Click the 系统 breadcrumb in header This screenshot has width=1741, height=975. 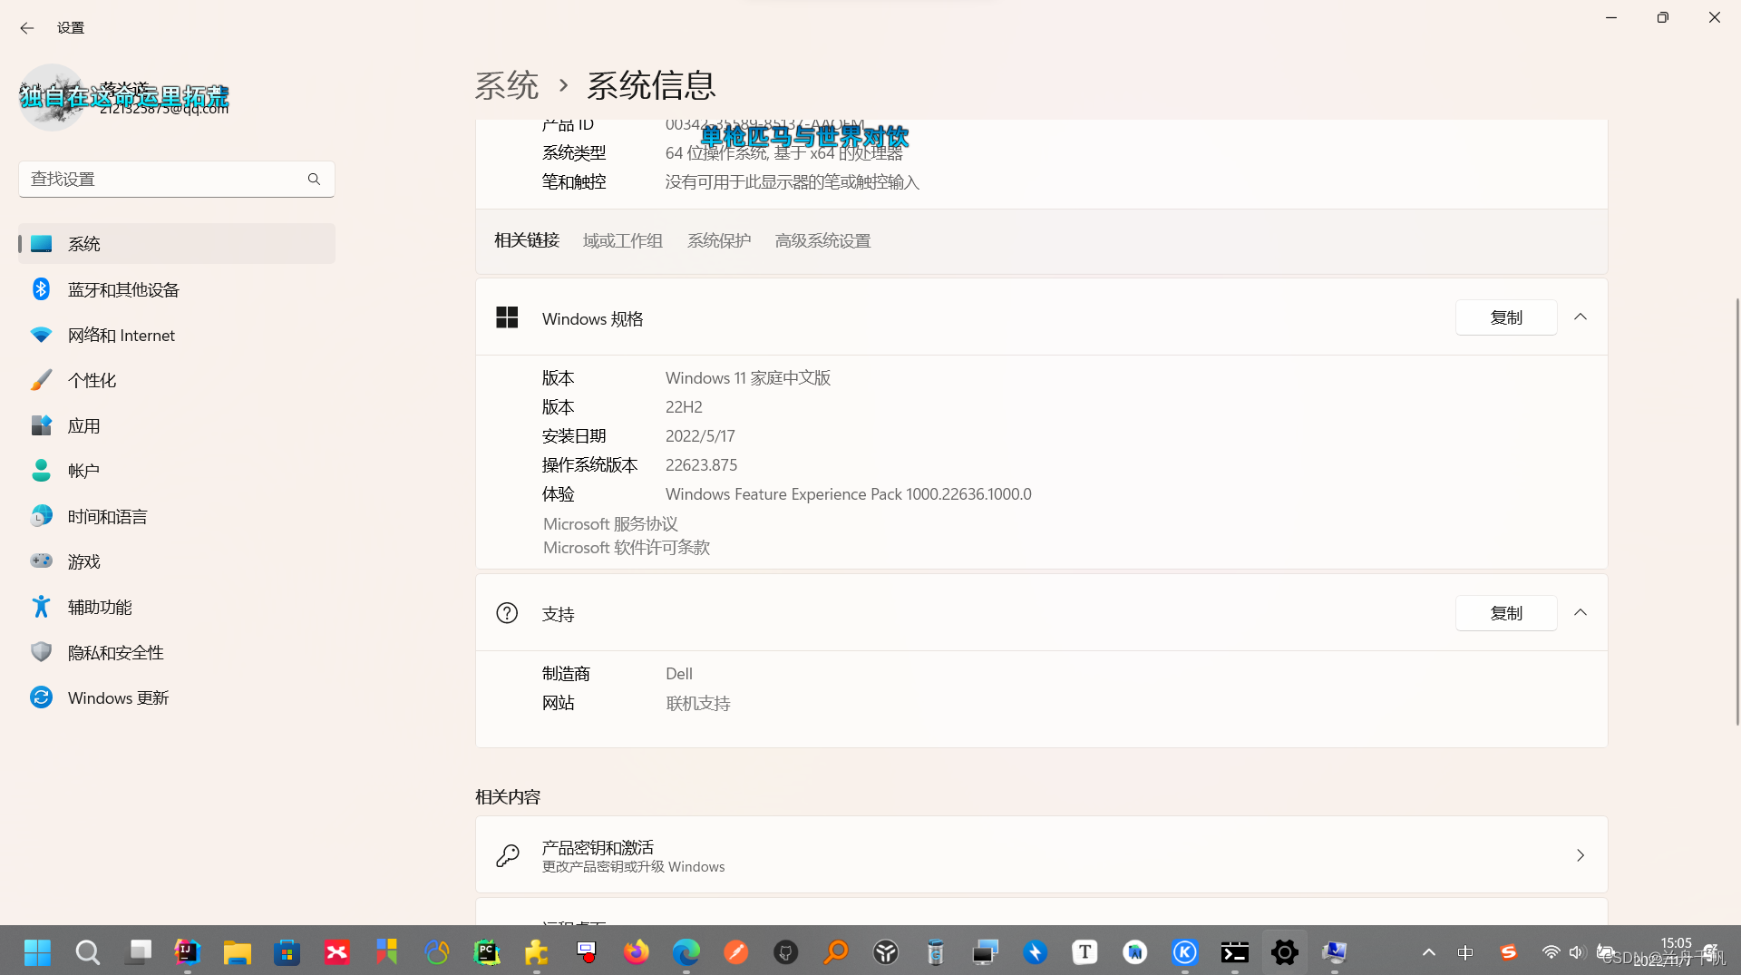(x=507, y=85)
